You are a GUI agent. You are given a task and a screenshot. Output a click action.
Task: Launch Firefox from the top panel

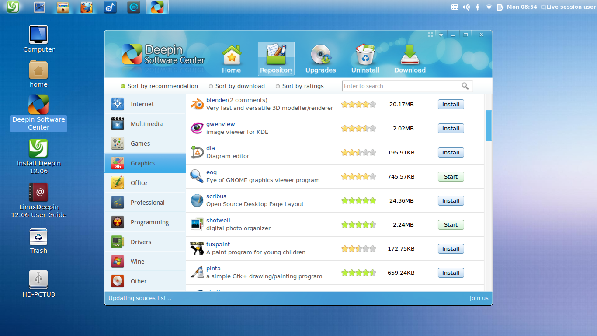pyautogui.click(x=87, y=7)
